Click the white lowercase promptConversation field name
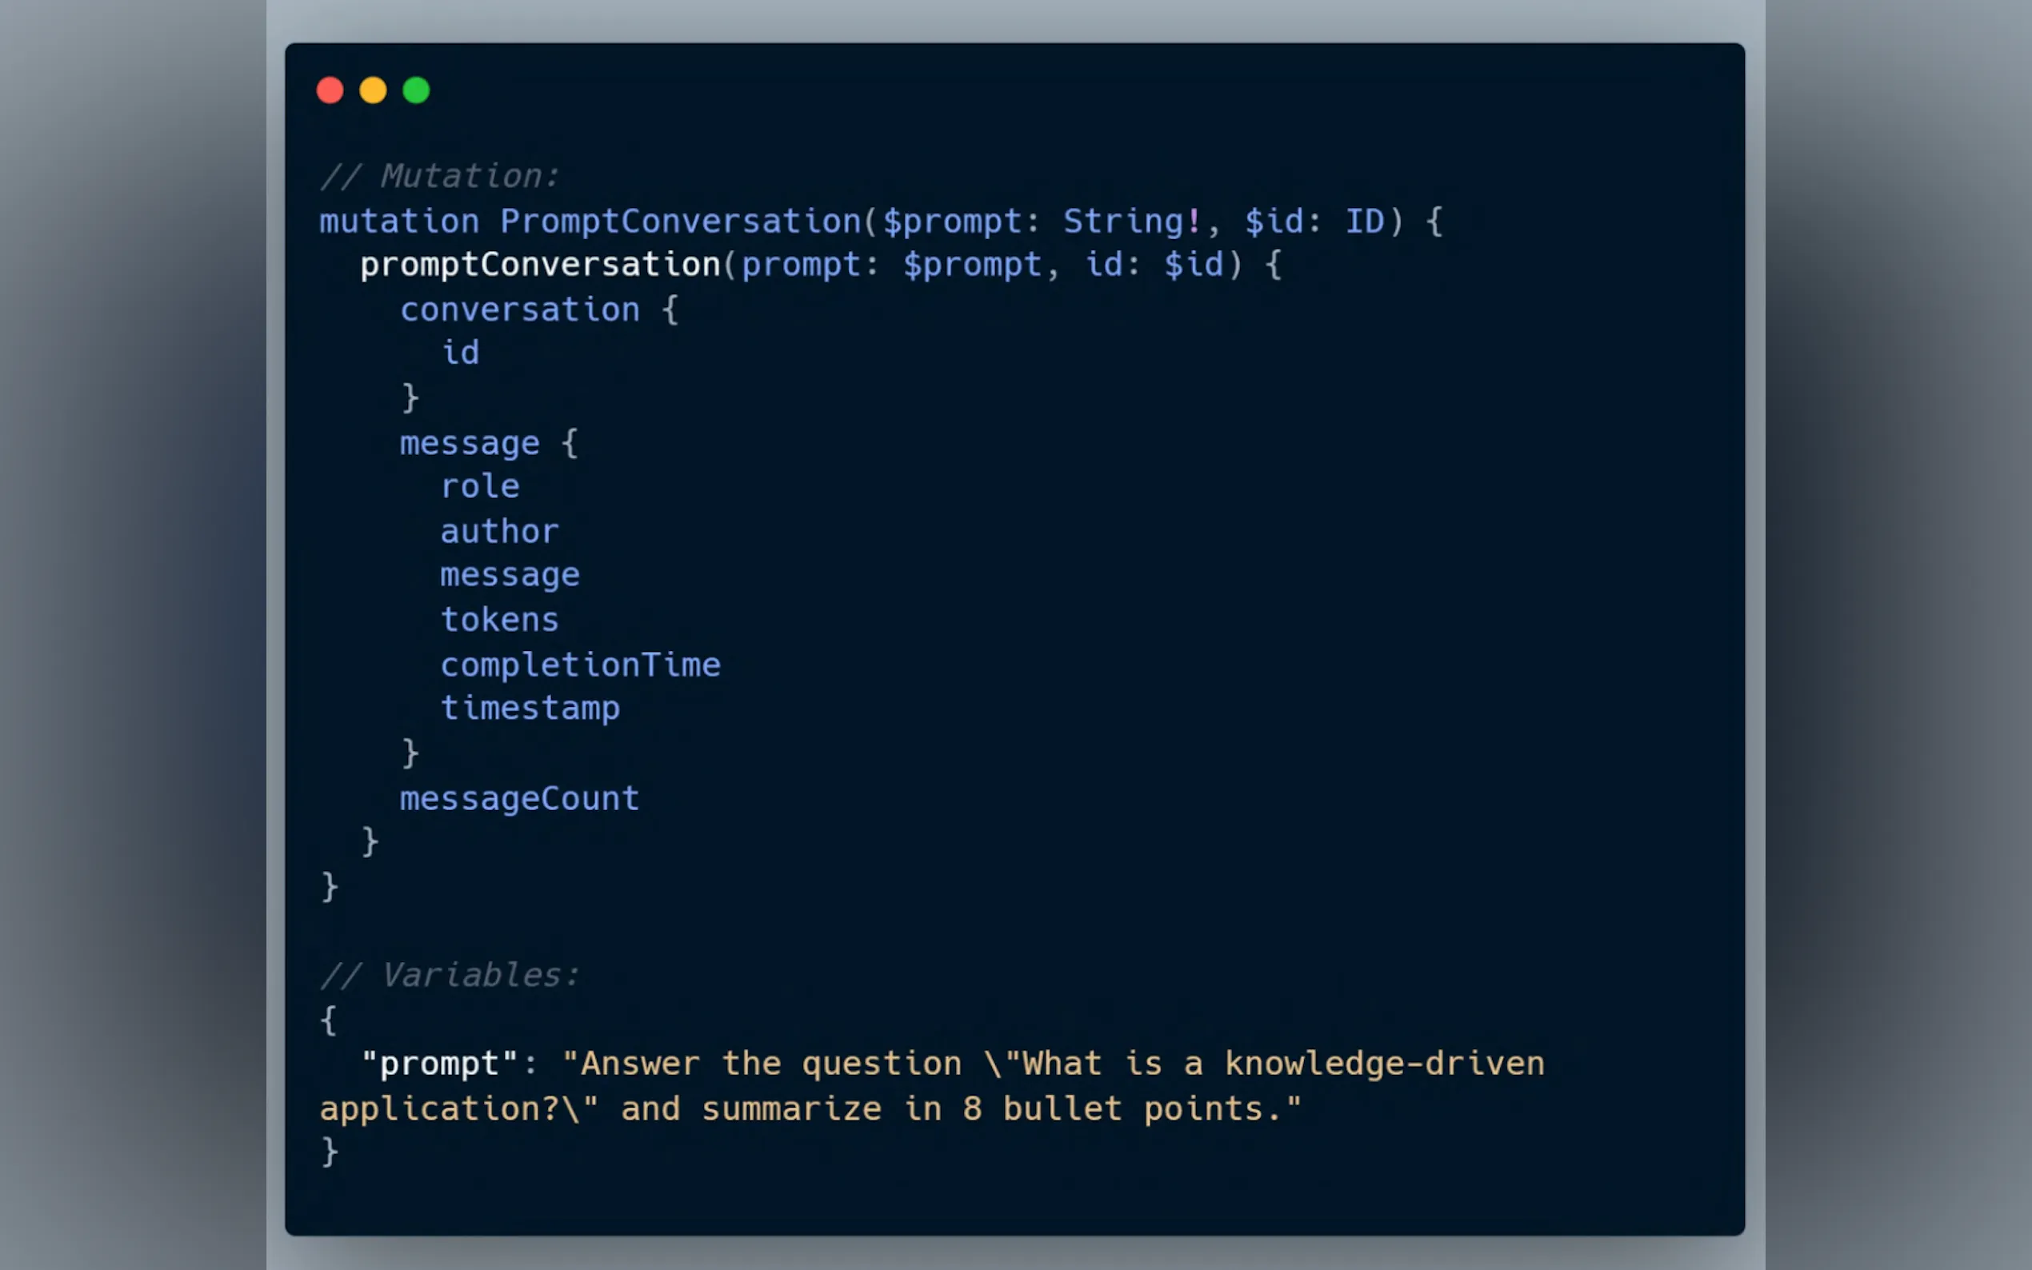 coord(540,266)
